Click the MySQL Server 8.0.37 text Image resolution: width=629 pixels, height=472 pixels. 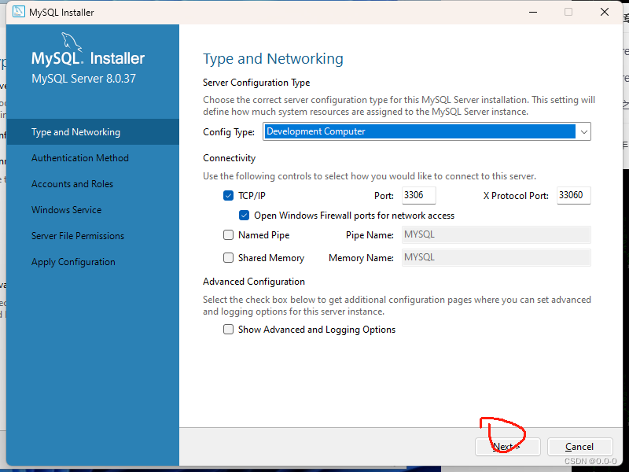point(84,79)
